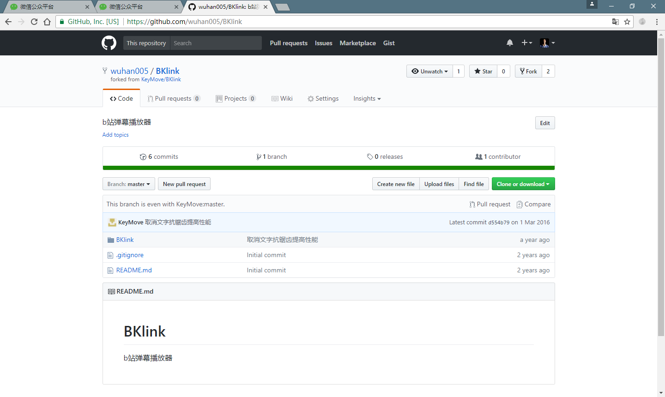
Task: Open the Insights dropdown
Action: click(367, 98)
